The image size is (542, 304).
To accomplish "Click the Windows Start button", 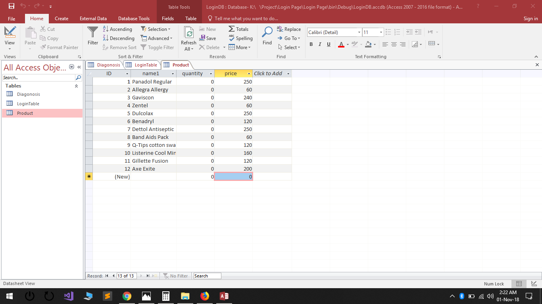I will pos(10,296).
